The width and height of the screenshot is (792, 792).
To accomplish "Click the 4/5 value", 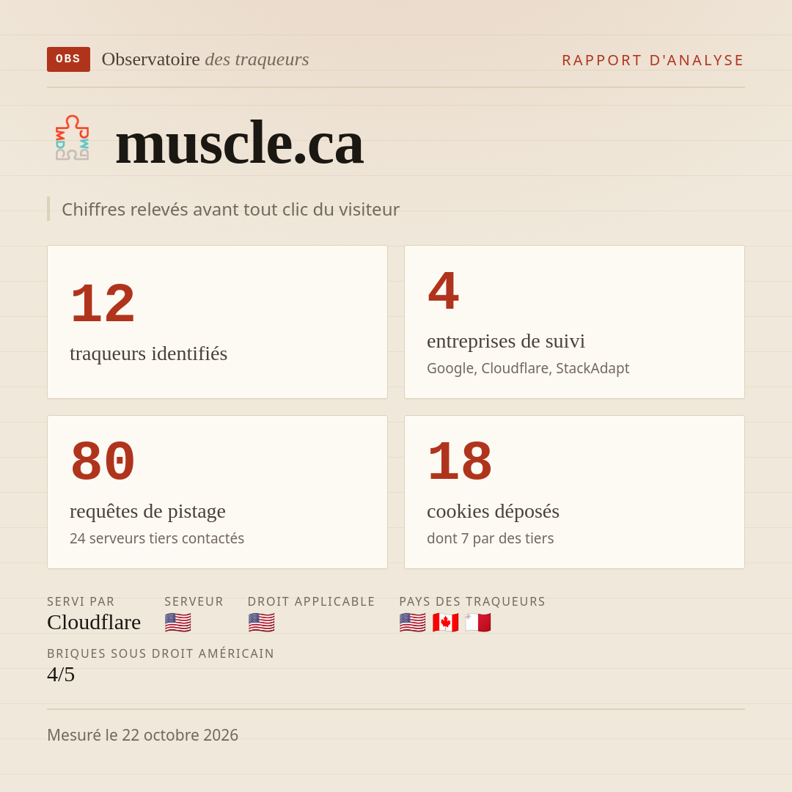I will click(61, 675).
